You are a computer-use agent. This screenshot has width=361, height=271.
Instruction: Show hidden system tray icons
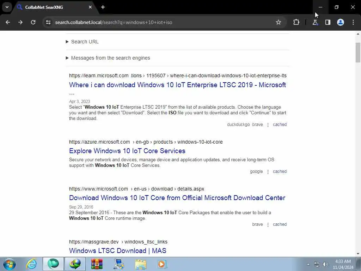[x=308, y=264]
